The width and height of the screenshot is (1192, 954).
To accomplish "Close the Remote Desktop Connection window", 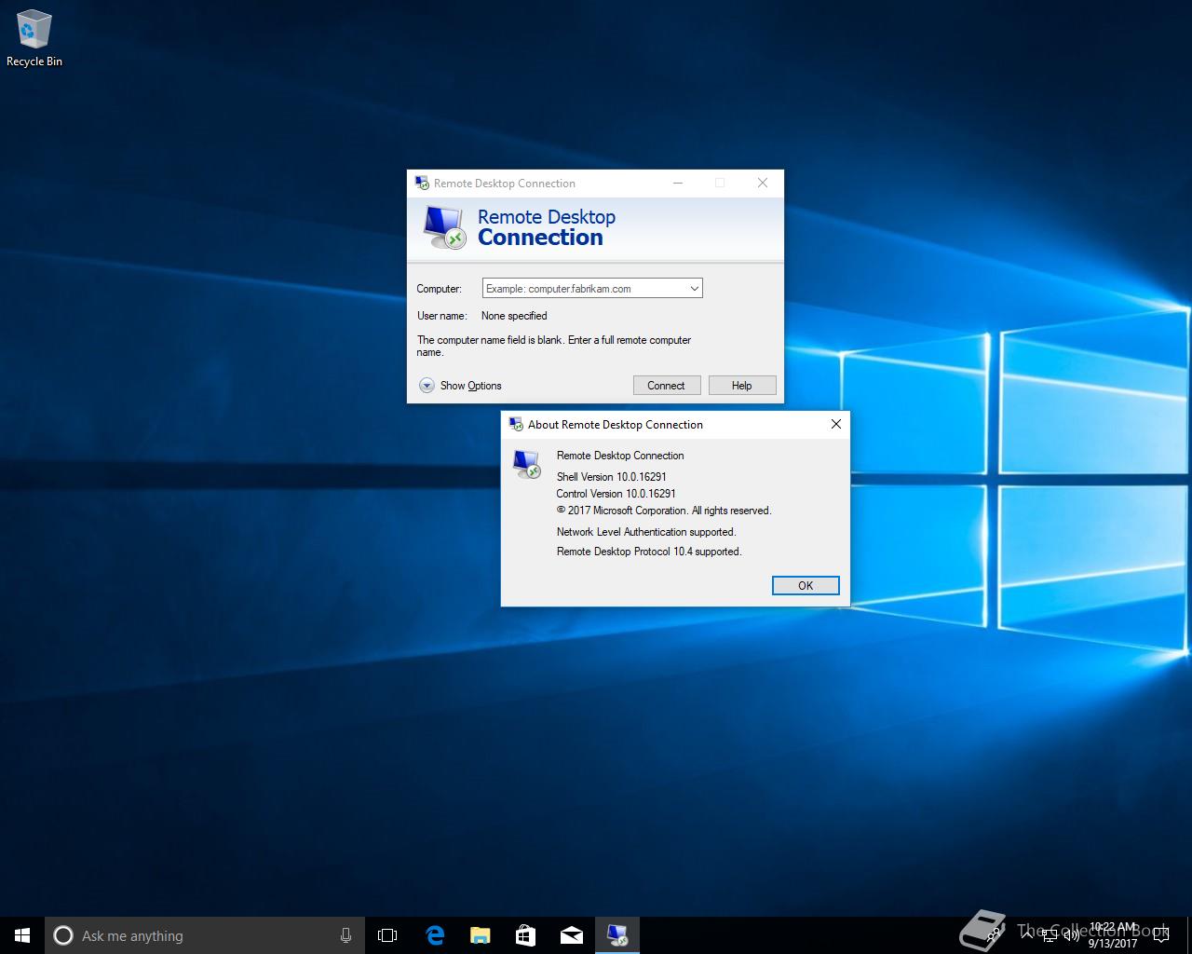I will pyautogui.click(x=763, y=183).
